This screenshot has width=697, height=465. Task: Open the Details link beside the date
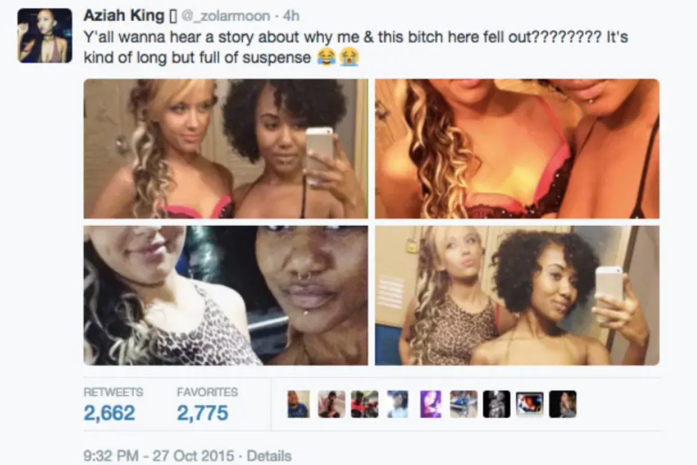269,456
